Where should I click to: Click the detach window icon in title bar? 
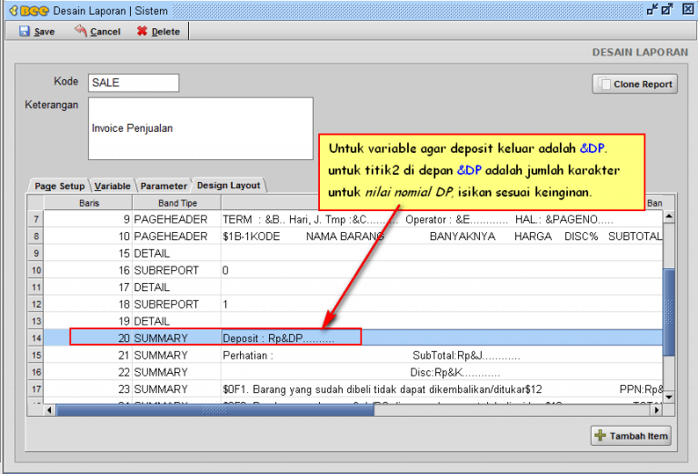(x=653, y=9)
